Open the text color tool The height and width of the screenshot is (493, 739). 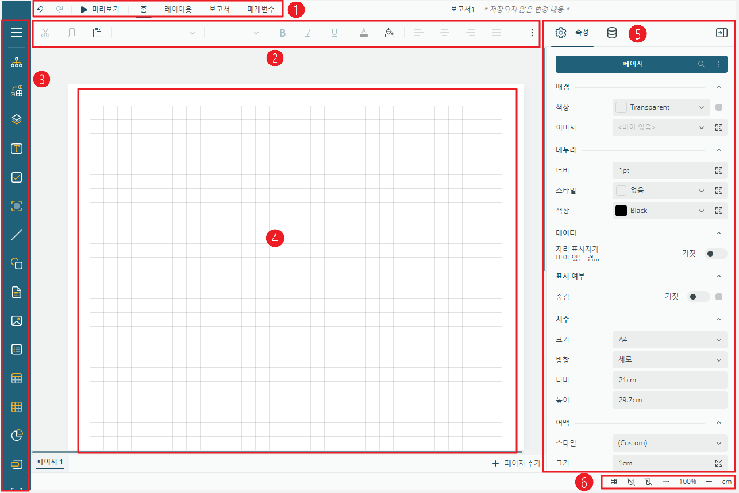tap(363, 33)
